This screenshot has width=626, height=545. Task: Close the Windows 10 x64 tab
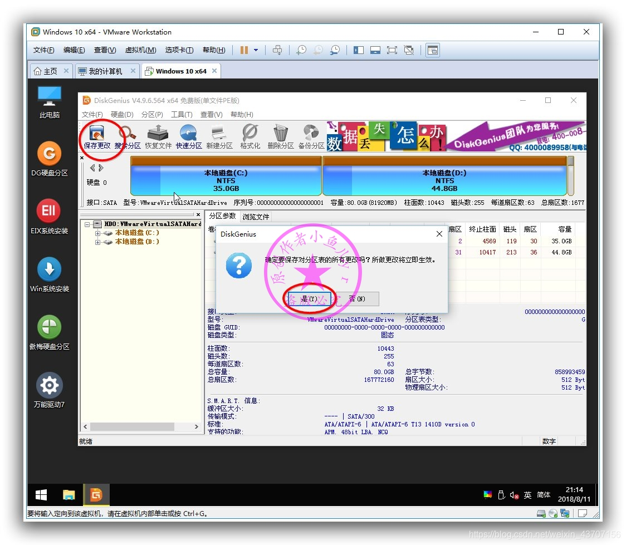click(x=214, y=71)
